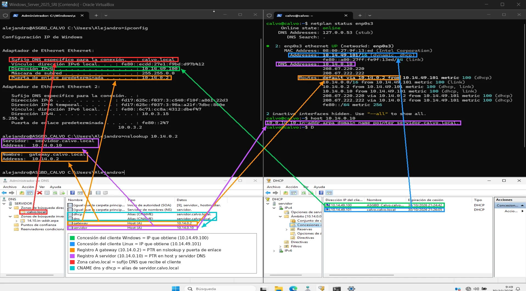The width and height of the screenshot is (526, 291).
Task: Click Forward arrow in DHCP toolbar
Action: [275, 193]
